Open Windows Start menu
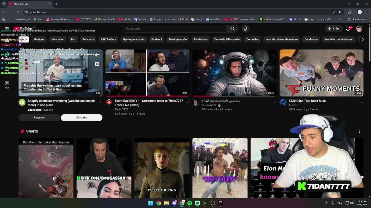This screenshot has height=208, width=371. (x=151, y=203)
